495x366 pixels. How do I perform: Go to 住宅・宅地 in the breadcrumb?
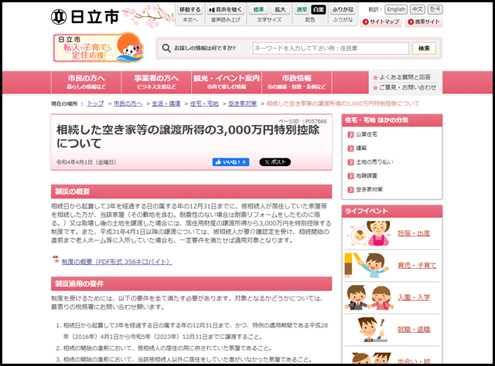point(204,103)
